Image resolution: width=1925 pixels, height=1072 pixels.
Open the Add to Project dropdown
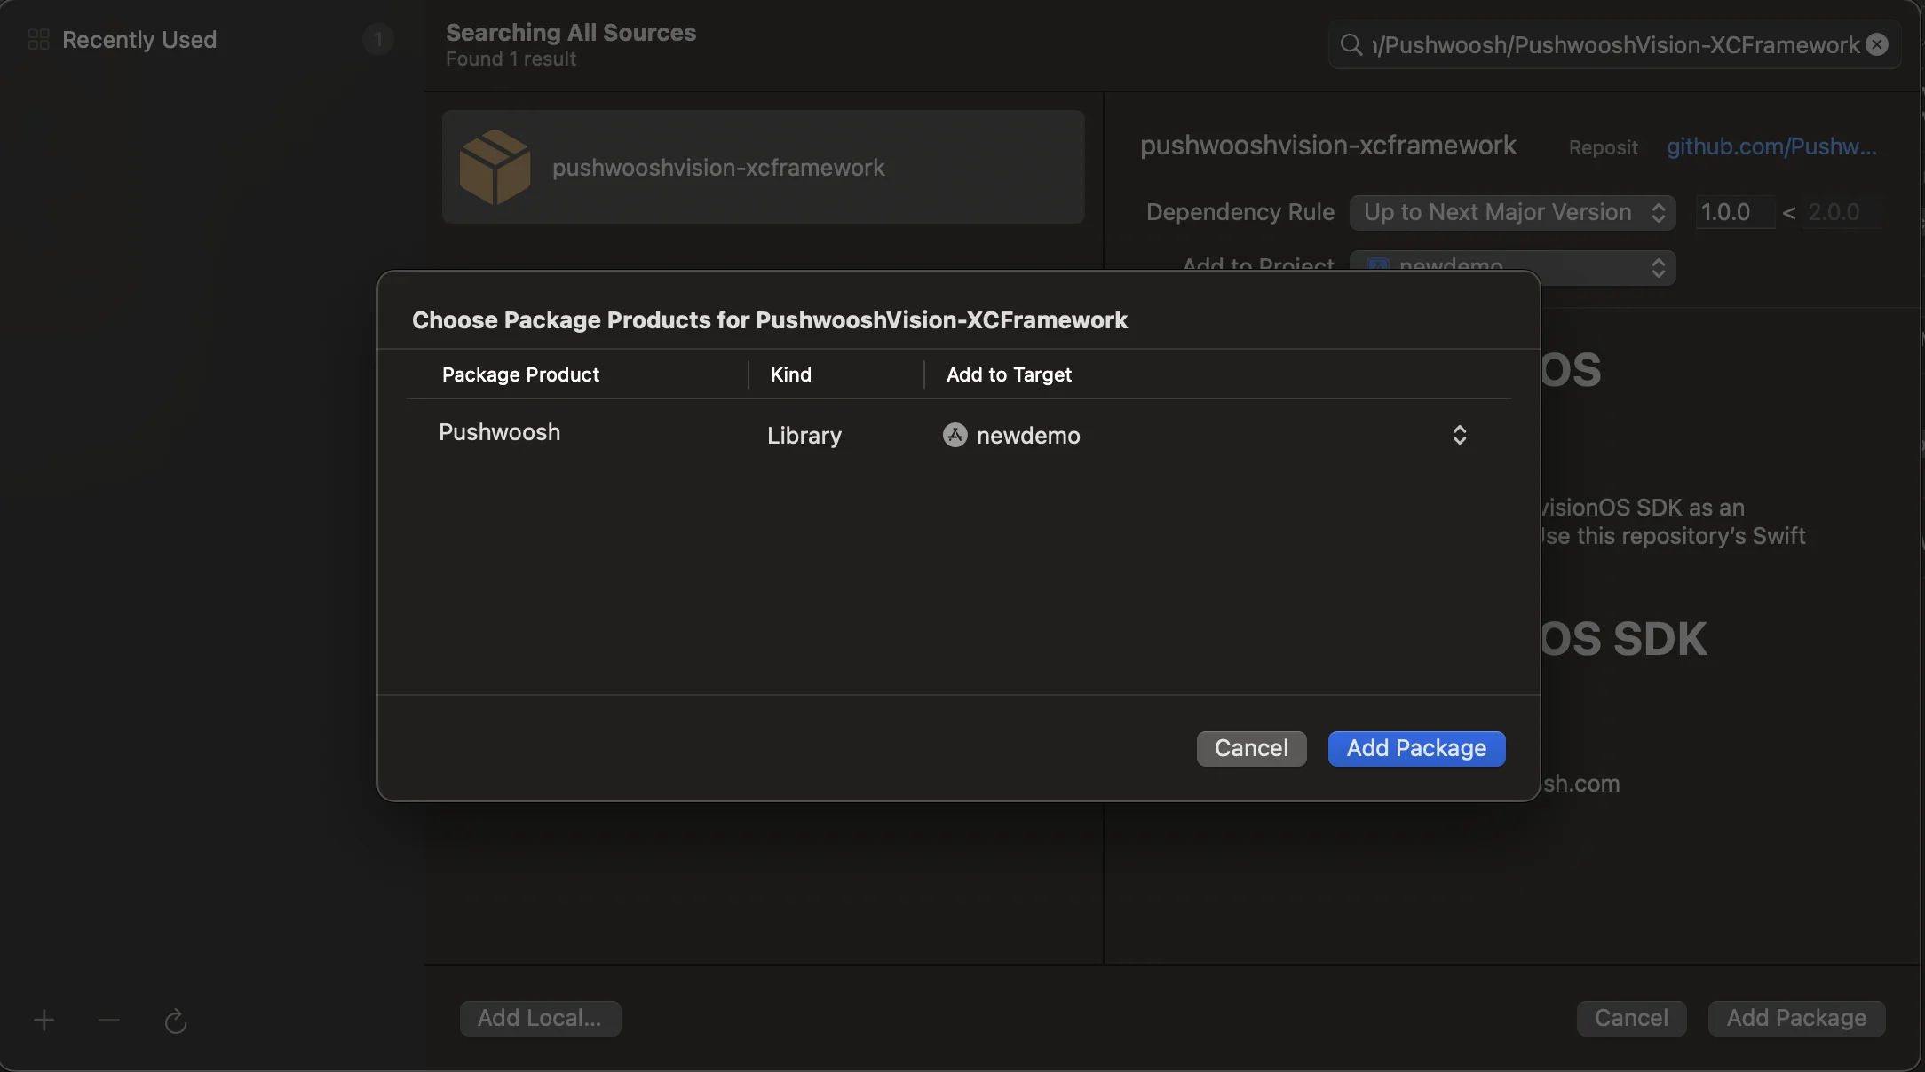(x=1657, y=267)
